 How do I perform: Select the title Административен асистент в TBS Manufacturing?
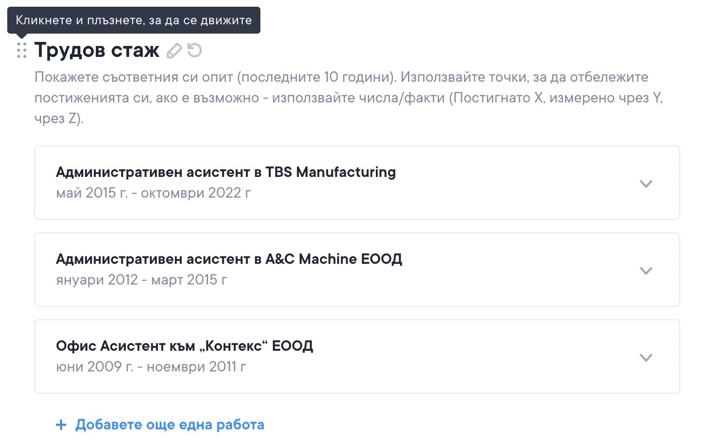coord(226,172)
